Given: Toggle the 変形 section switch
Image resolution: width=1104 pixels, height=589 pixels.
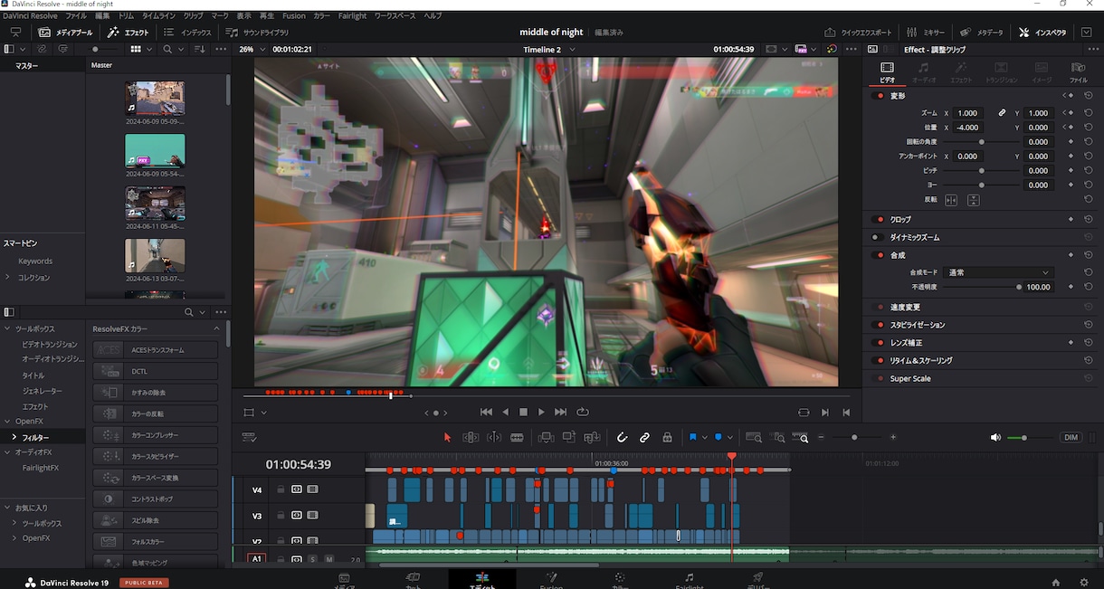Looking at the screenshot, I should click(878, 95).
